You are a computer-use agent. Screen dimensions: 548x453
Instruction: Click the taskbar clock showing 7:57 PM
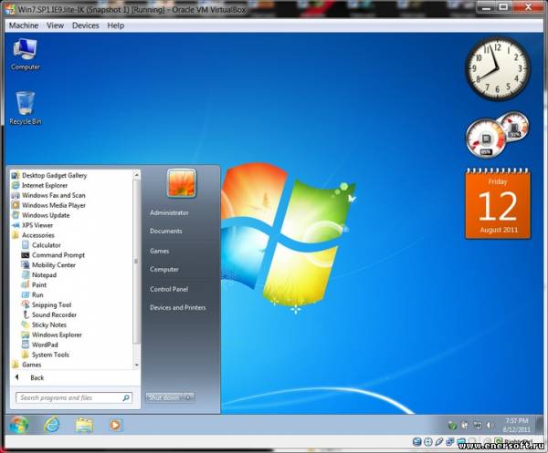click(516, 425)
